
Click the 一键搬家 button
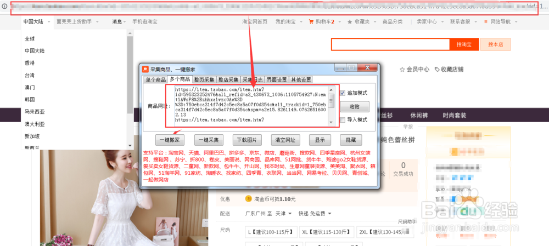(x=170, y=140)
